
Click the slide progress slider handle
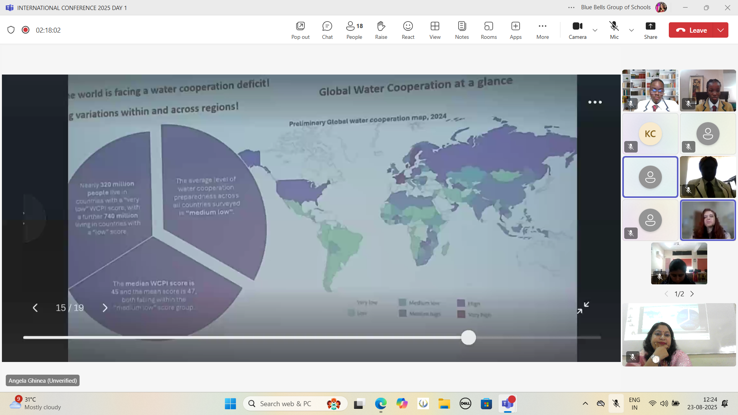(468, 337)
